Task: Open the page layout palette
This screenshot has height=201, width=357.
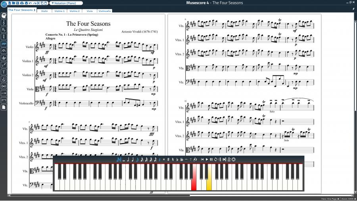Action: pos(4,107)
